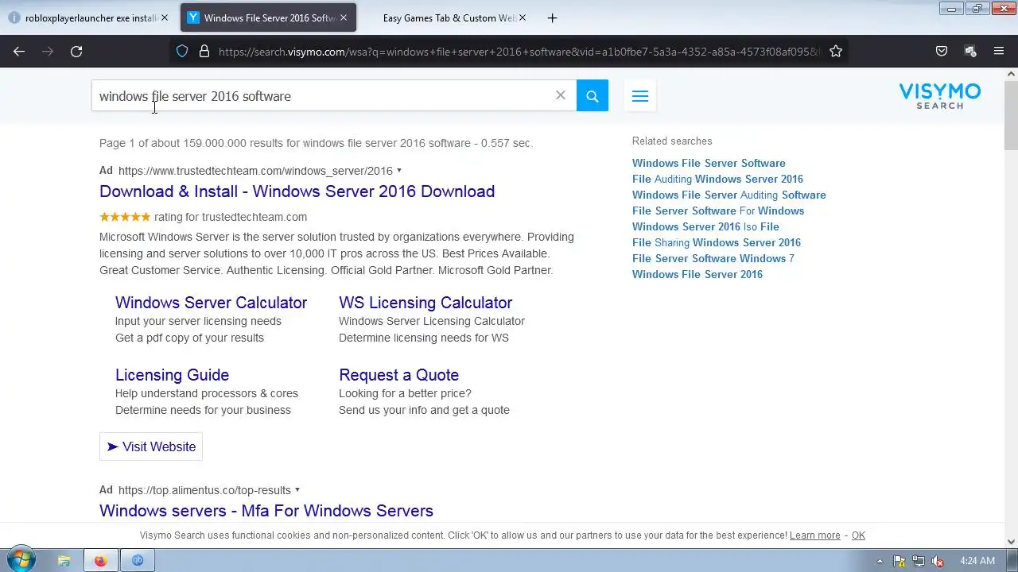
Task: Click the padlock site security icon
Action: pyautogui.click(x=204, y=51)
